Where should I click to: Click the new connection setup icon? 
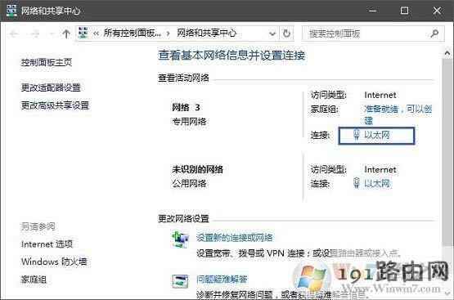click(180, 240)
